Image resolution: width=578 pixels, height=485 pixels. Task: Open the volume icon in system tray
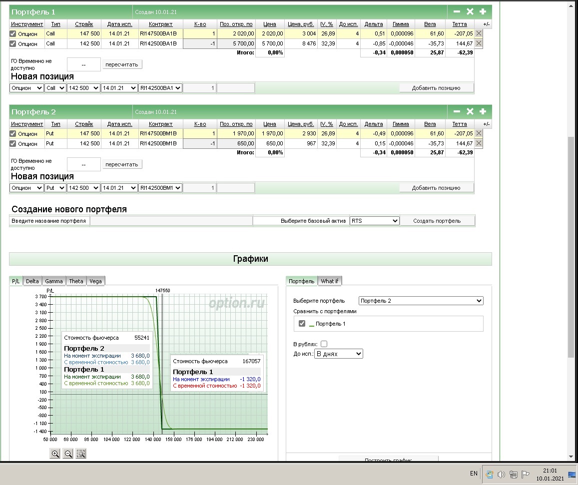tap(501, 474)
